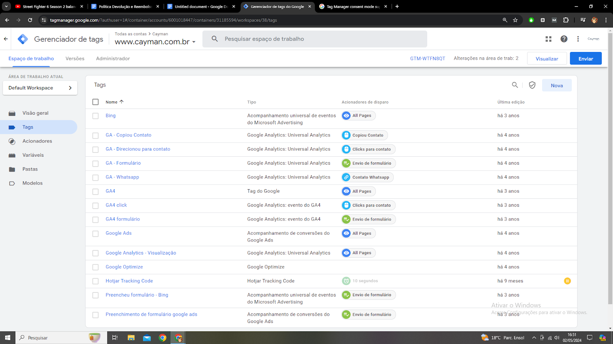
Task: Open the Google Analytics - Visualização tag
Action: click(x=141, y=253)
